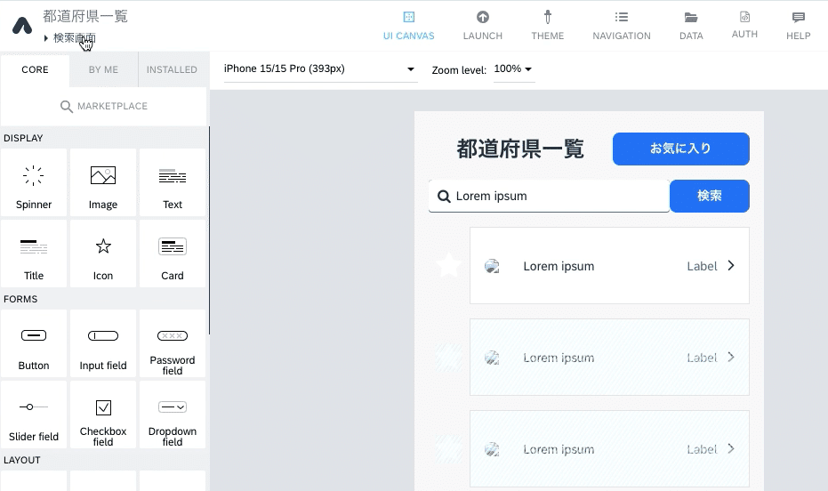Select the Icon component

(103, 254)
